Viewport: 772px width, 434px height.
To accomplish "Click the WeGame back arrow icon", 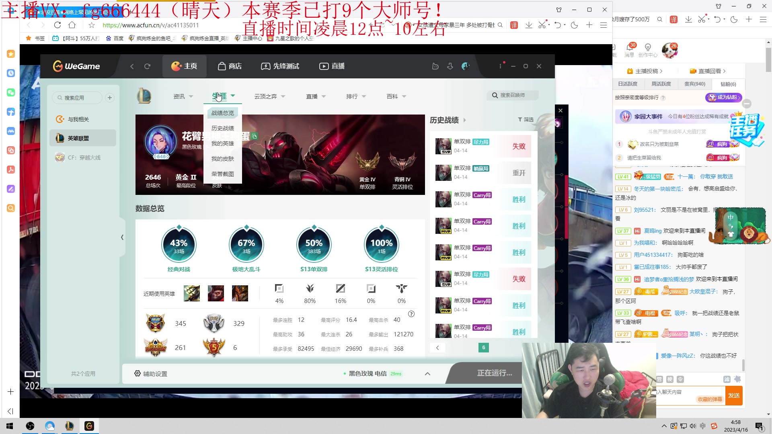I will [132, 66].
